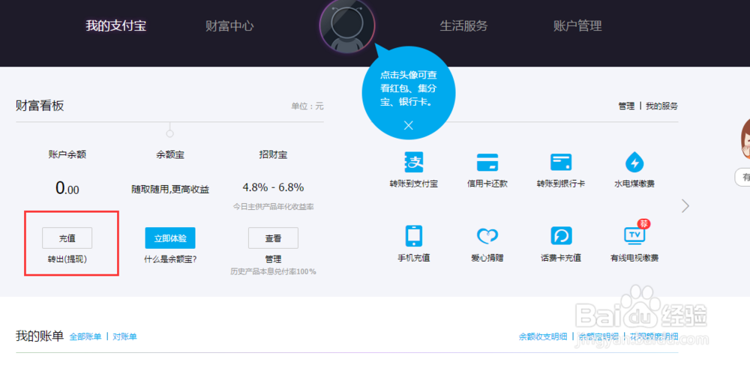Click the 随取随用,更高收益 text
This screenshot has height=365, width=750.
click(x=170, y=190)
